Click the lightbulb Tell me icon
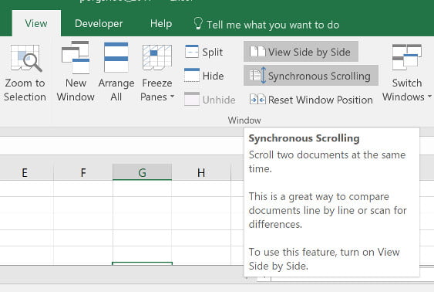 click(198, 23)
